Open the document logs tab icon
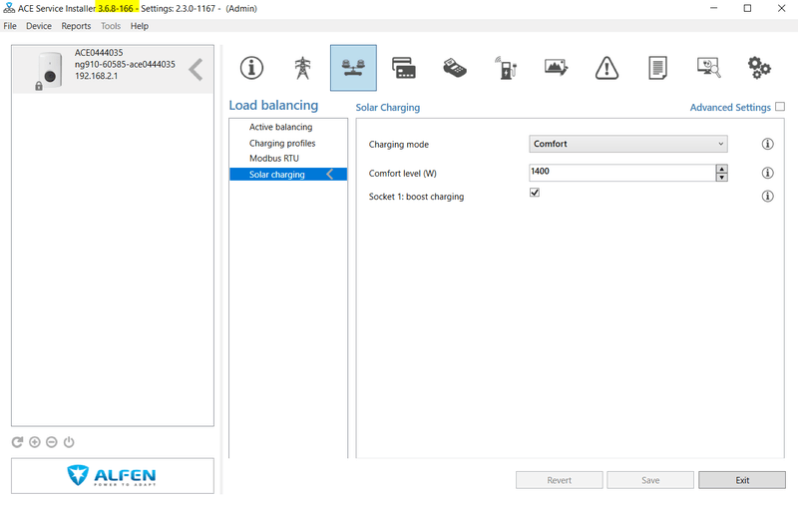This screenshot has height=506, width=798. tap(657, 68)
